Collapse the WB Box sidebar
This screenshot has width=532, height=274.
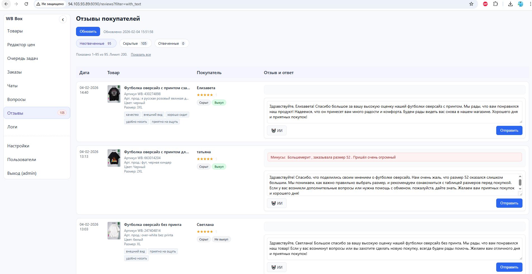(63, 20)
